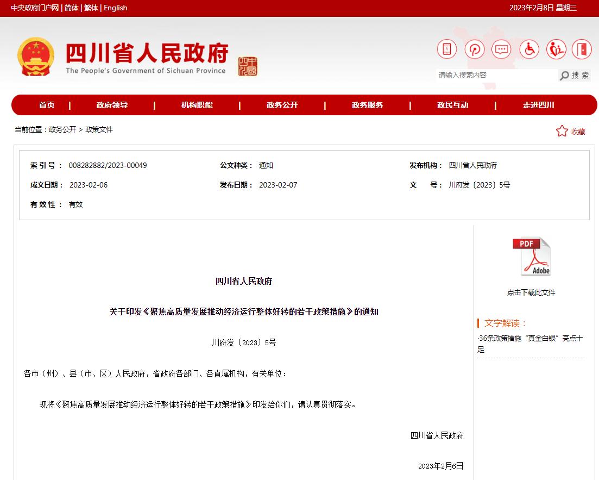Click the 点击下载此文件 download link

point(531,292)
